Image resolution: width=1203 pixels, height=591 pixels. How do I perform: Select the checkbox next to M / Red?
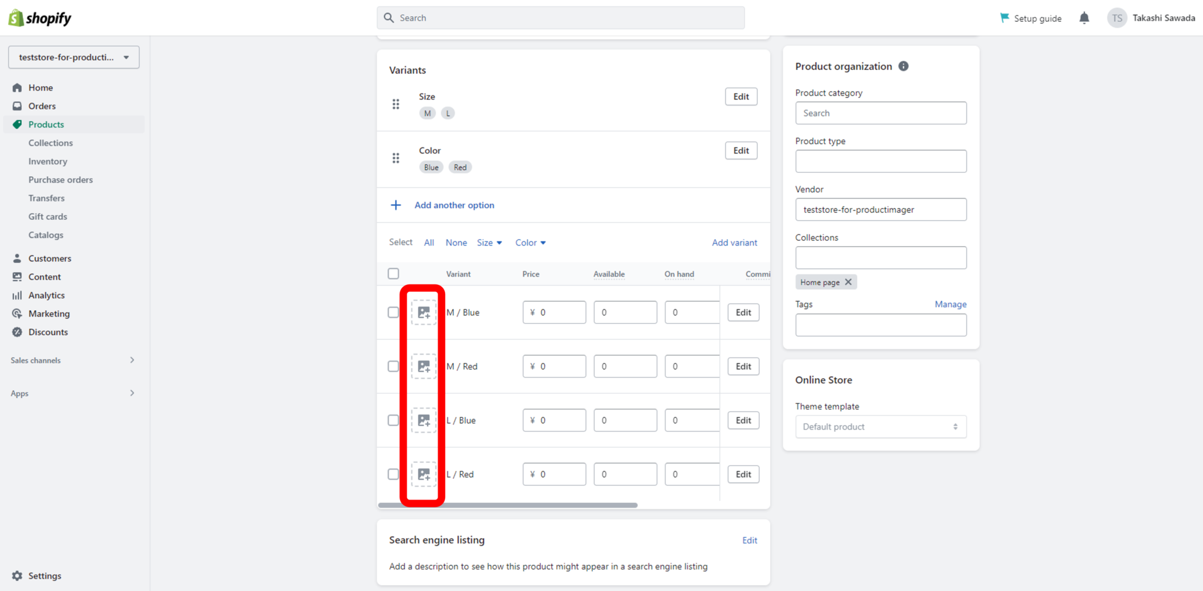pyautogui.click(x=393, y=366)
